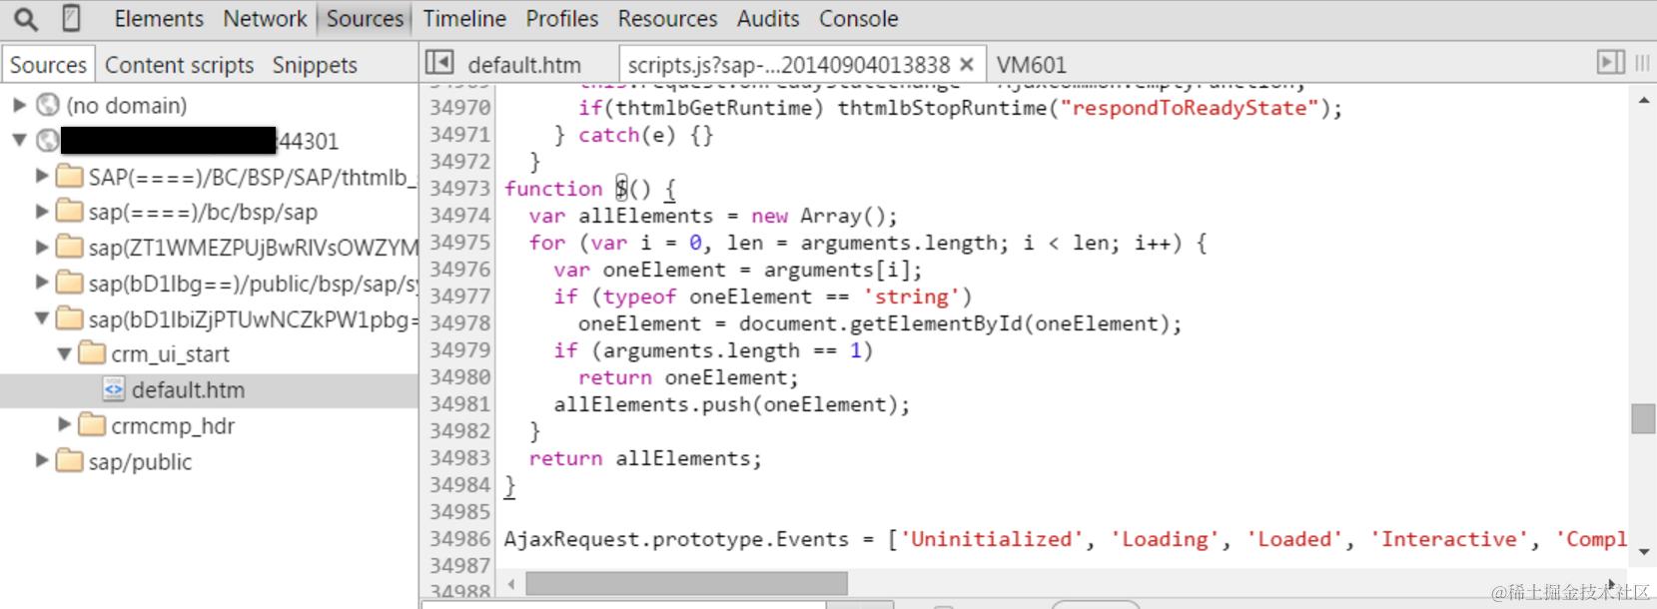
Task: Set breakpoint on line number 34980
Action: tap(459, 377)
